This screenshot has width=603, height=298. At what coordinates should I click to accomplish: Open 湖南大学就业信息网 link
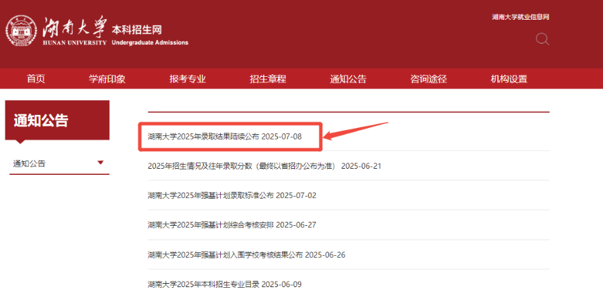coord(521,17)
